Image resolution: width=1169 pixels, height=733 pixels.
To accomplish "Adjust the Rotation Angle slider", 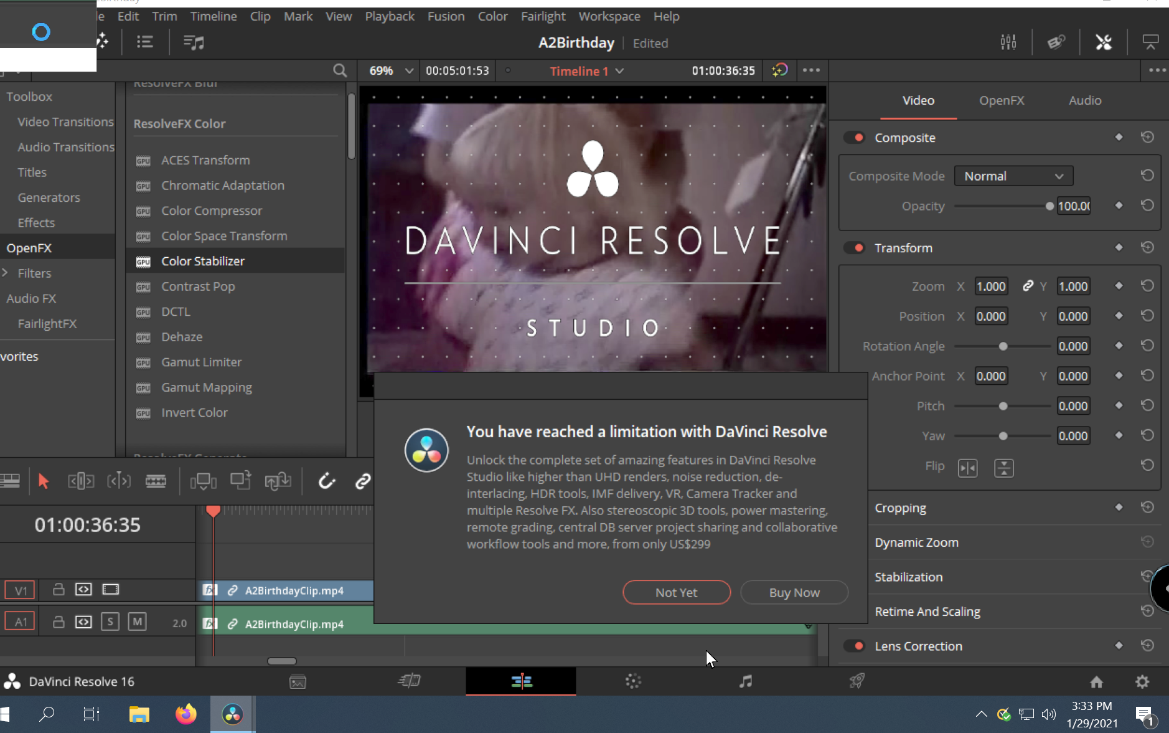I will tap(1003, 346).
